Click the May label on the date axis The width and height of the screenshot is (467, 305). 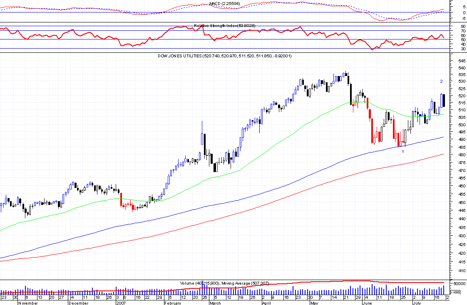tap(314, 303)
